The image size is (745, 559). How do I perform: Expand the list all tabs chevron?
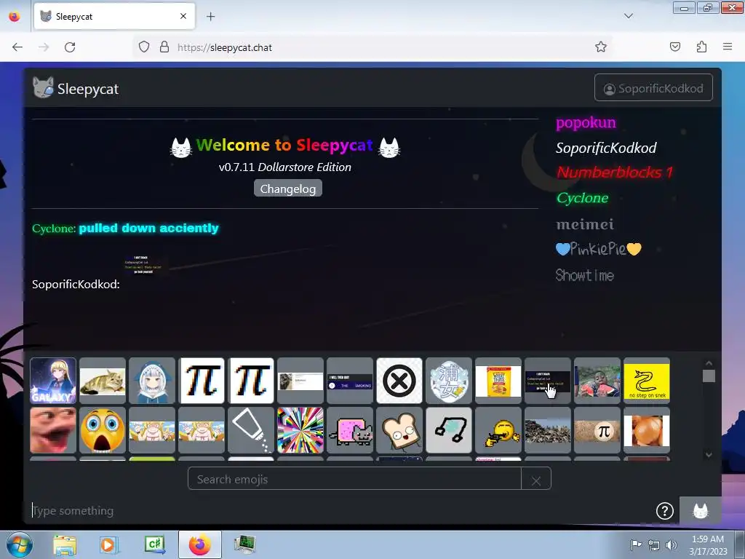click(x=629, y=16)
